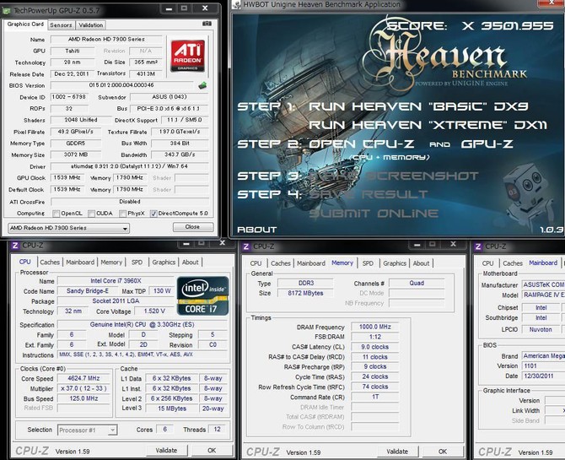Open the Memory tab in CPU-Z CPU window
Image resolution: width=565 pixels, height=460 pixels.
111,262
